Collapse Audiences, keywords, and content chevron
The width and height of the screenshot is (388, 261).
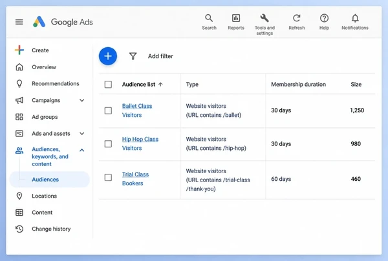(x=82, y=150)
